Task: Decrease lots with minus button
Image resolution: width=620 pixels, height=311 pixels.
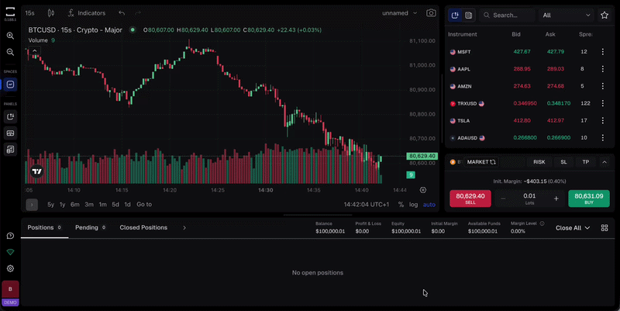Action: point(503,199)
